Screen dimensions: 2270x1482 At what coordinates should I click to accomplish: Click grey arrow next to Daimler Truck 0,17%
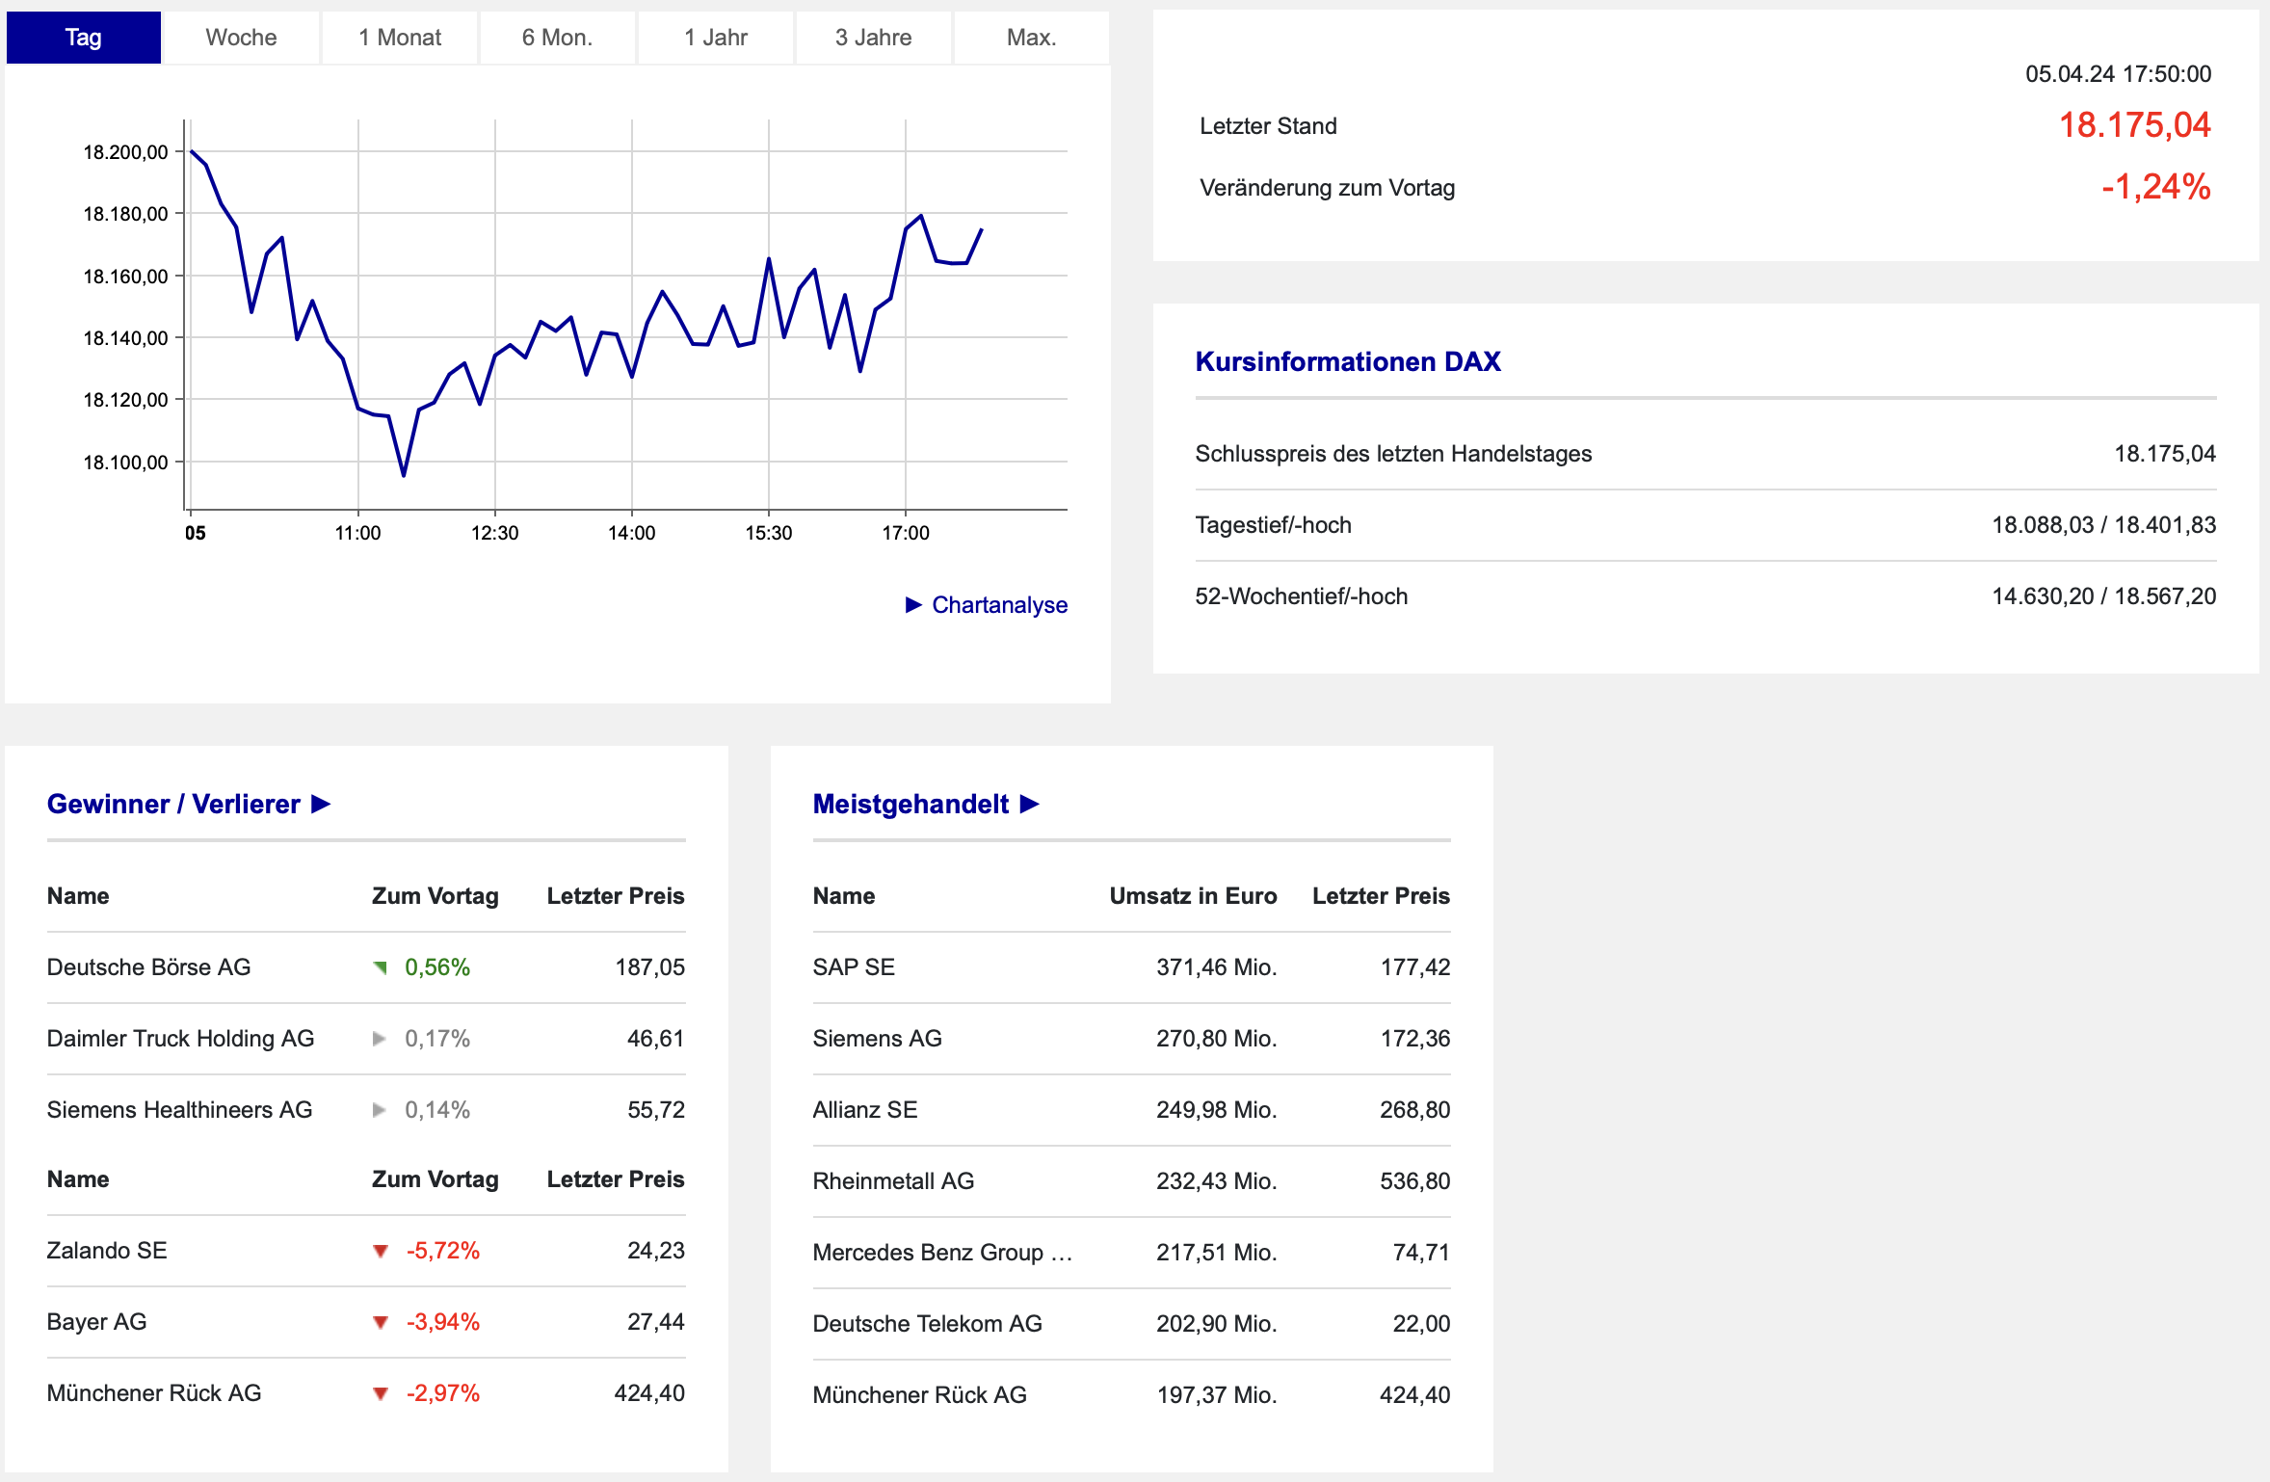tap(380, 1039)
